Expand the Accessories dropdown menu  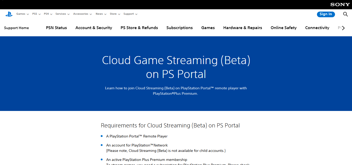(x=82, y=14)
